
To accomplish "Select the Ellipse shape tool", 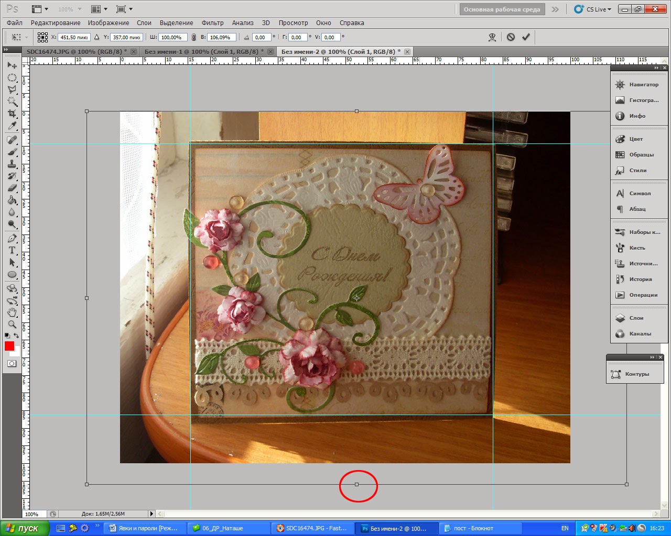I will (12, 274).
